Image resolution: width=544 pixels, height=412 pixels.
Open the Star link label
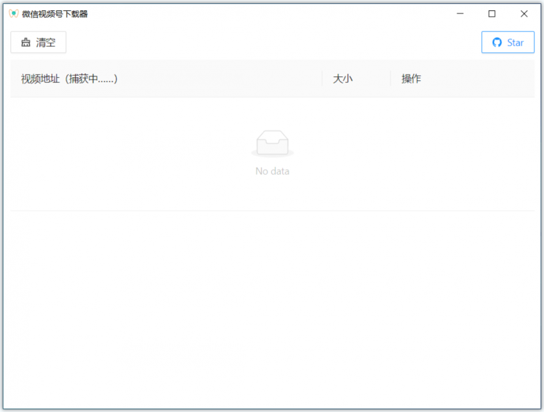[x=516, y=43]
